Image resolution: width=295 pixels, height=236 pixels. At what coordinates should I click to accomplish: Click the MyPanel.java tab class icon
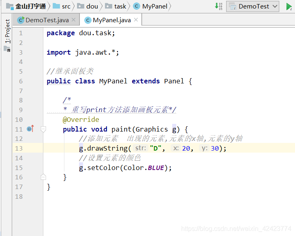tap(88, 20)
